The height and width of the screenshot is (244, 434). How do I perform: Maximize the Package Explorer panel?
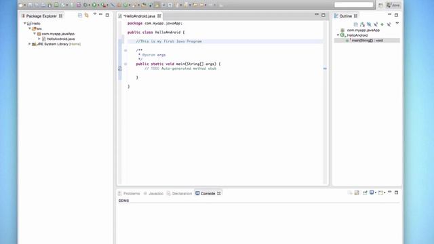pyautogui.click(x=107, y=15)
